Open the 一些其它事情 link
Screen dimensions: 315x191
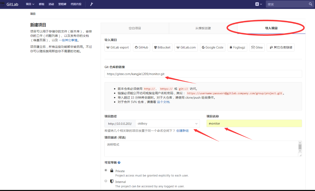[68, 40]
